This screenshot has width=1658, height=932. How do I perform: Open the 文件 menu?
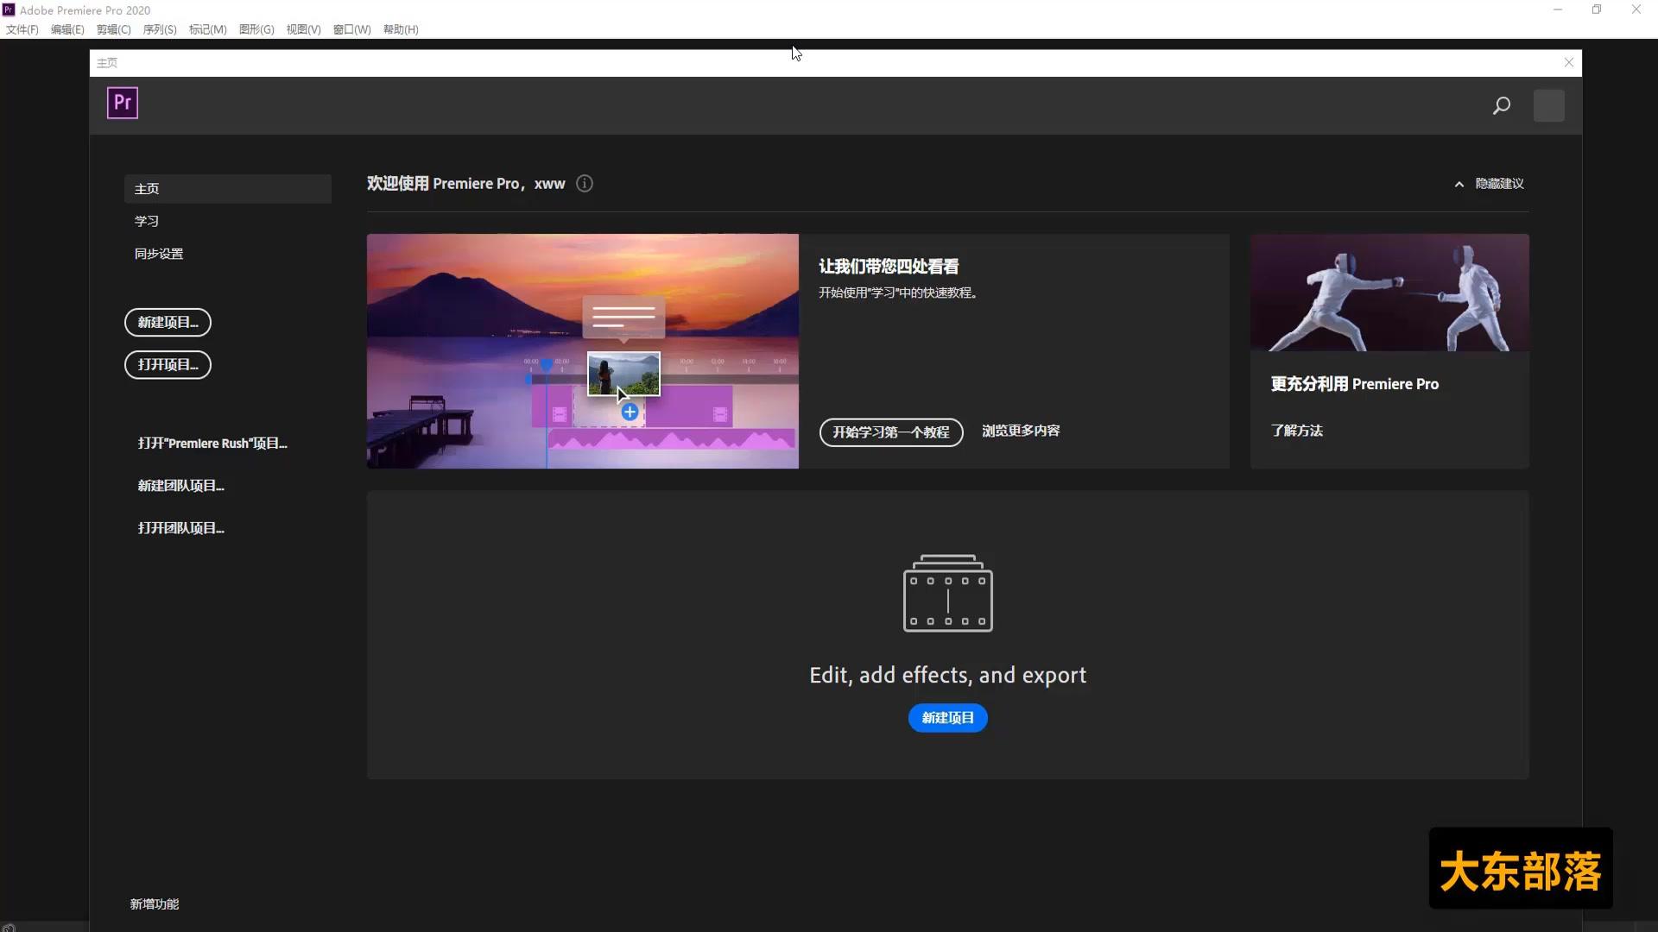point(21,28)
